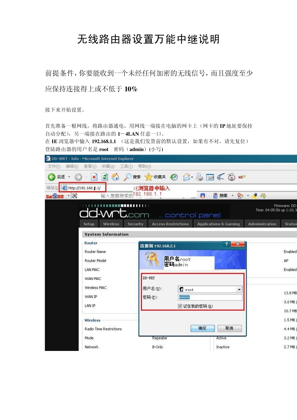Click the green Refresh page icon
This screenshot has height=420, width=297.
(105, 177)
